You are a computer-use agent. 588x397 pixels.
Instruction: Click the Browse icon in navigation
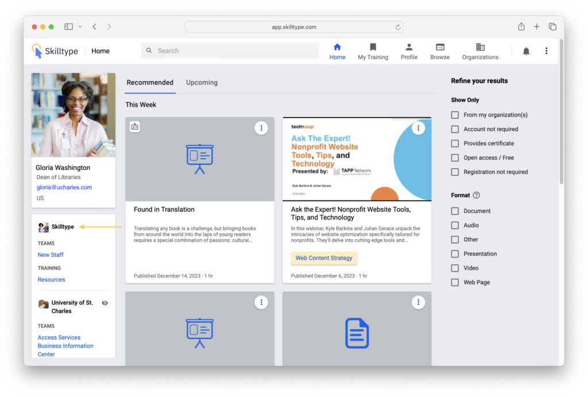point(440,47)
